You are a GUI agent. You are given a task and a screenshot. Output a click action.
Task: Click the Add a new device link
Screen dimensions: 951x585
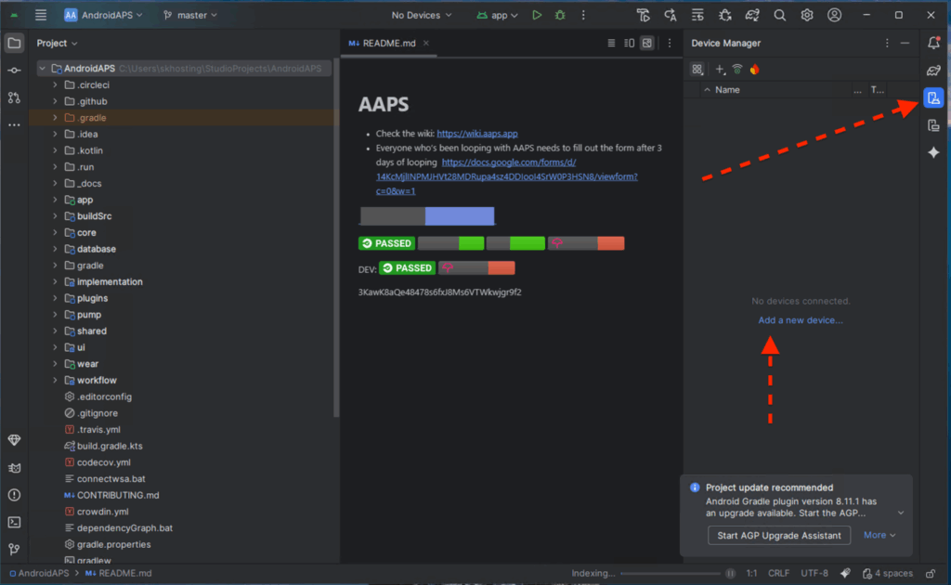tap(800, 320)
